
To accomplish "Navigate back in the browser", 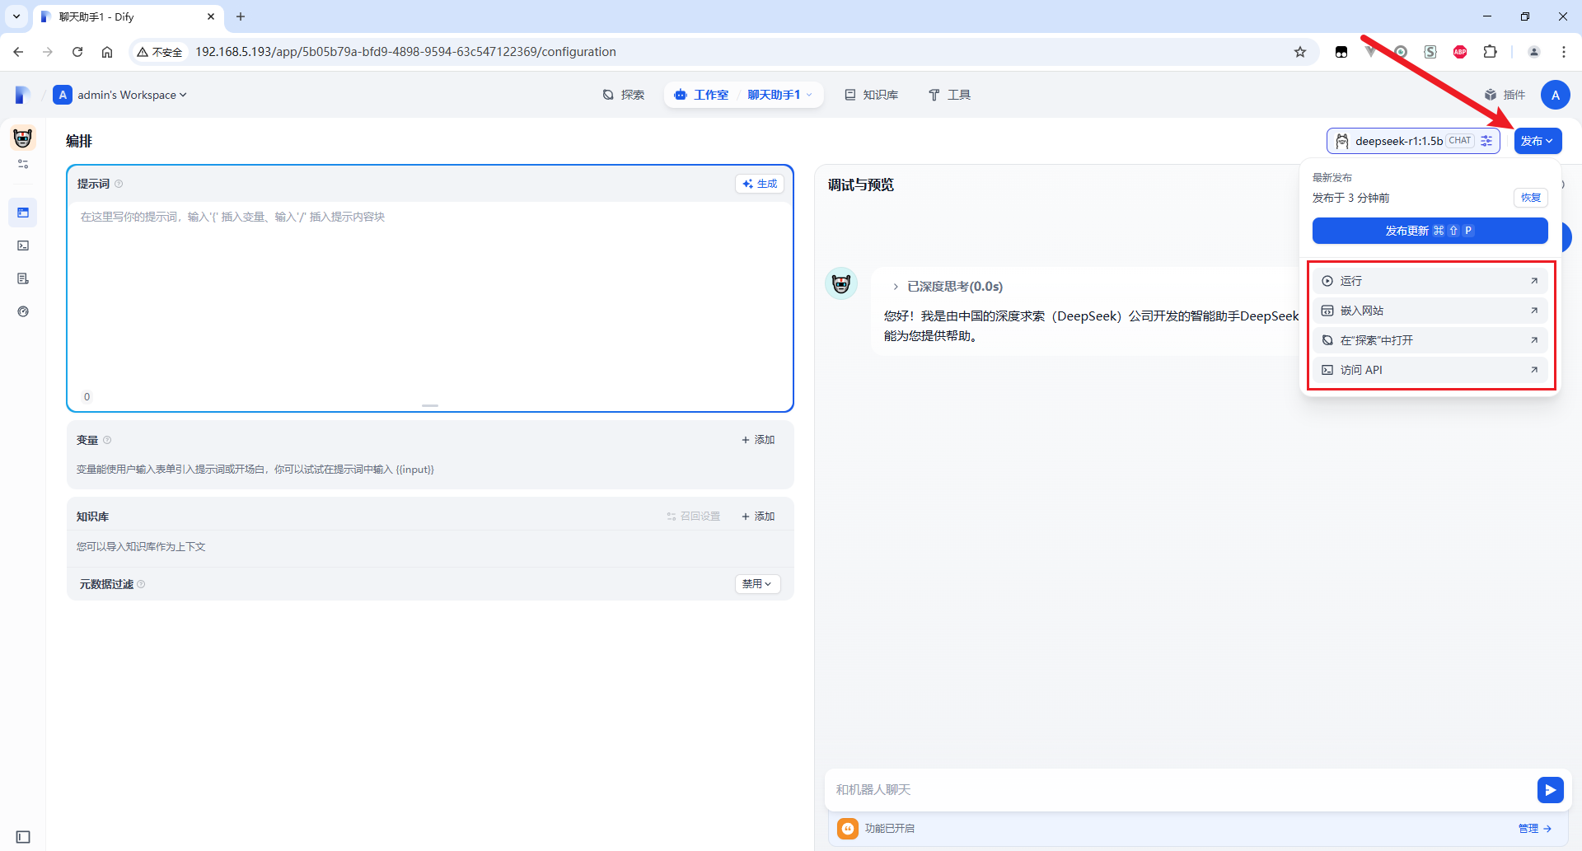I will click(x=18, y=52).
